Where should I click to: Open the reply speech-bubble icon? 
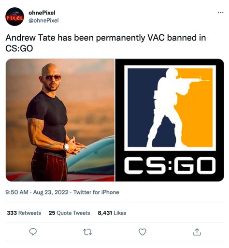33,232
